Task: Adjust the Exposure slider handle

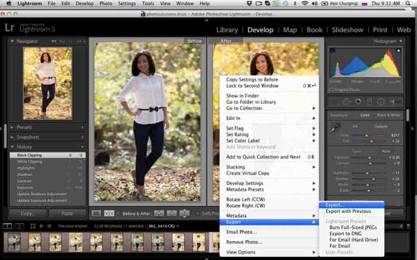Action: click(x=369, y=158)
